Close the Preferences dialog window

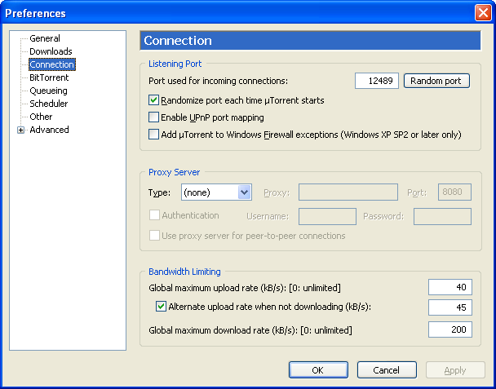[x=482, y=13]
